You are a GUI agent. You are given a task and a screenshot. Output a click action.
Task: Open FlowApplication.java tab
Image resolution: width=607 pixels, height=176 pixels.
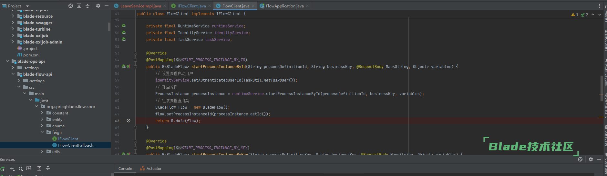pyautogui.click(x=284, y=6)
